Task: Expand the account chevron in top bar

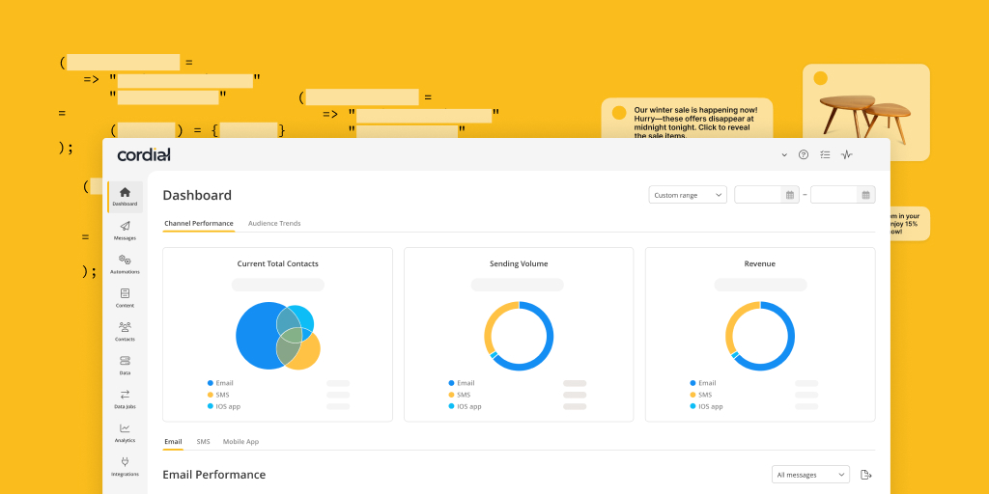Action: point(783,154)
